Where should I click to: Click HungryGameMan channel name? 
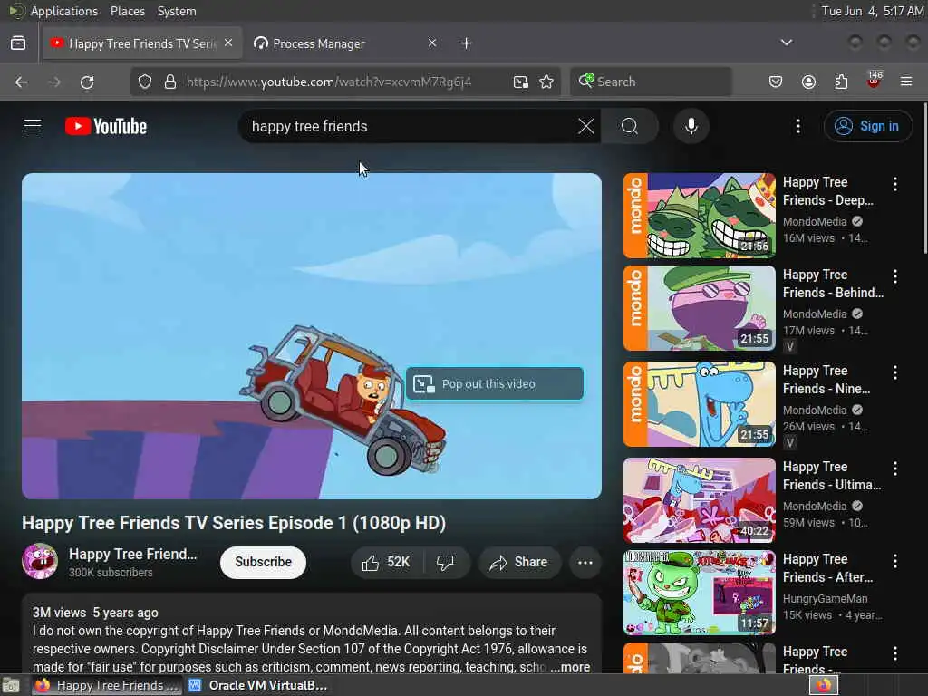tap(825, 599)
